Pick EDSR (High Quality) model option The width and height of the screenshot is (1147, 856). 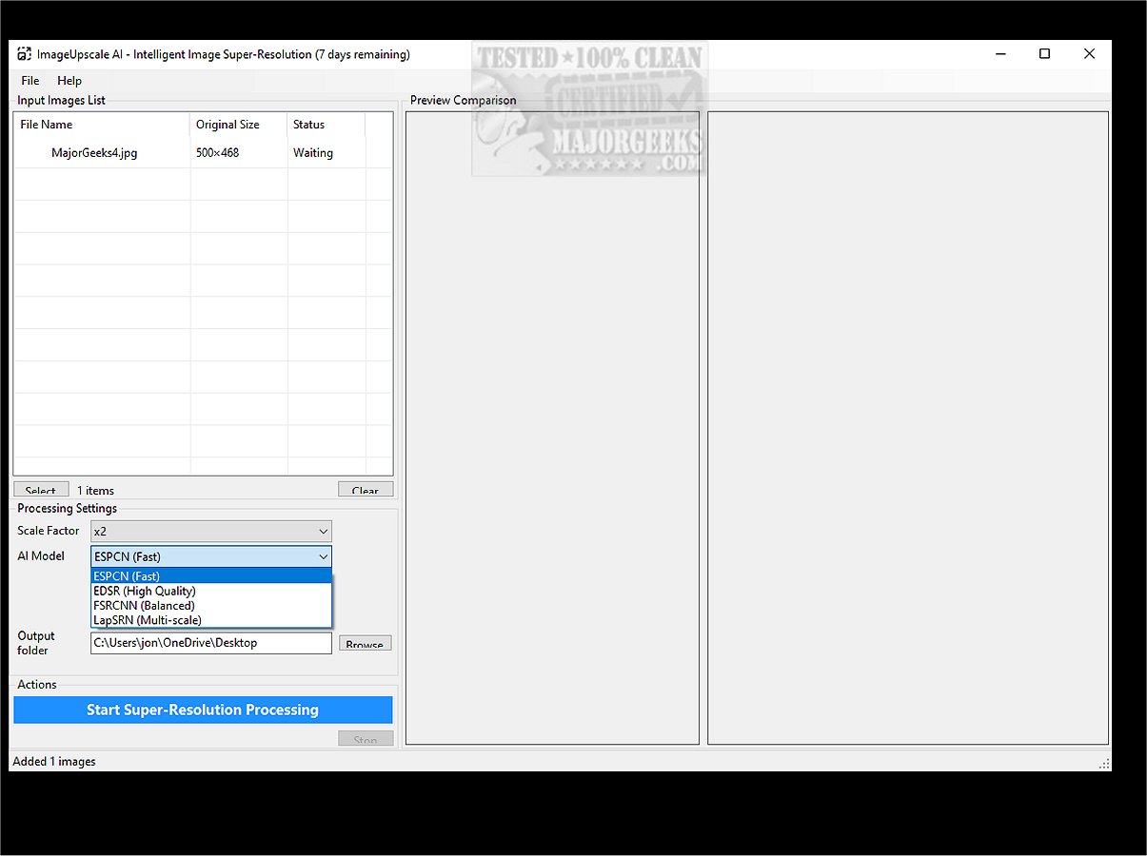(211, 591)
